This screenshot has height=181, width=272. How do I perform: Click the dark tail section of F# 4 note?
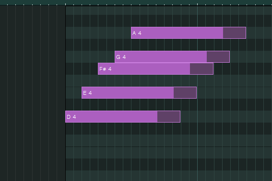tap(201, 69)
